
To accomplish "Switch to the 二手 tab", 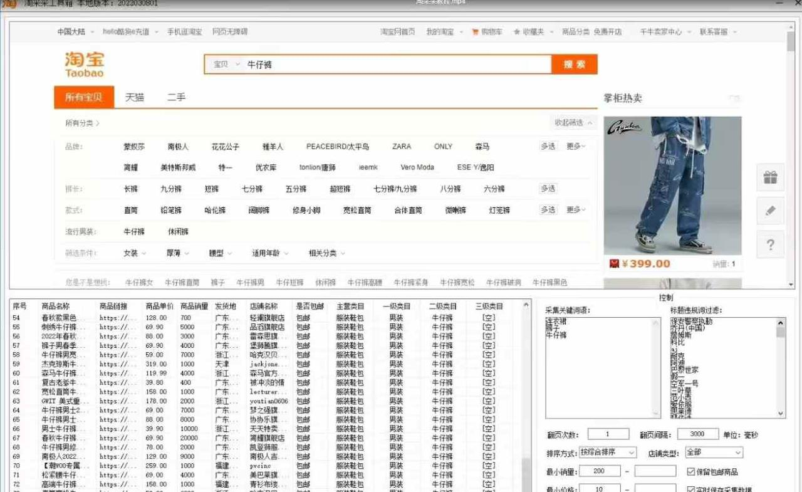I will point(176,97).
